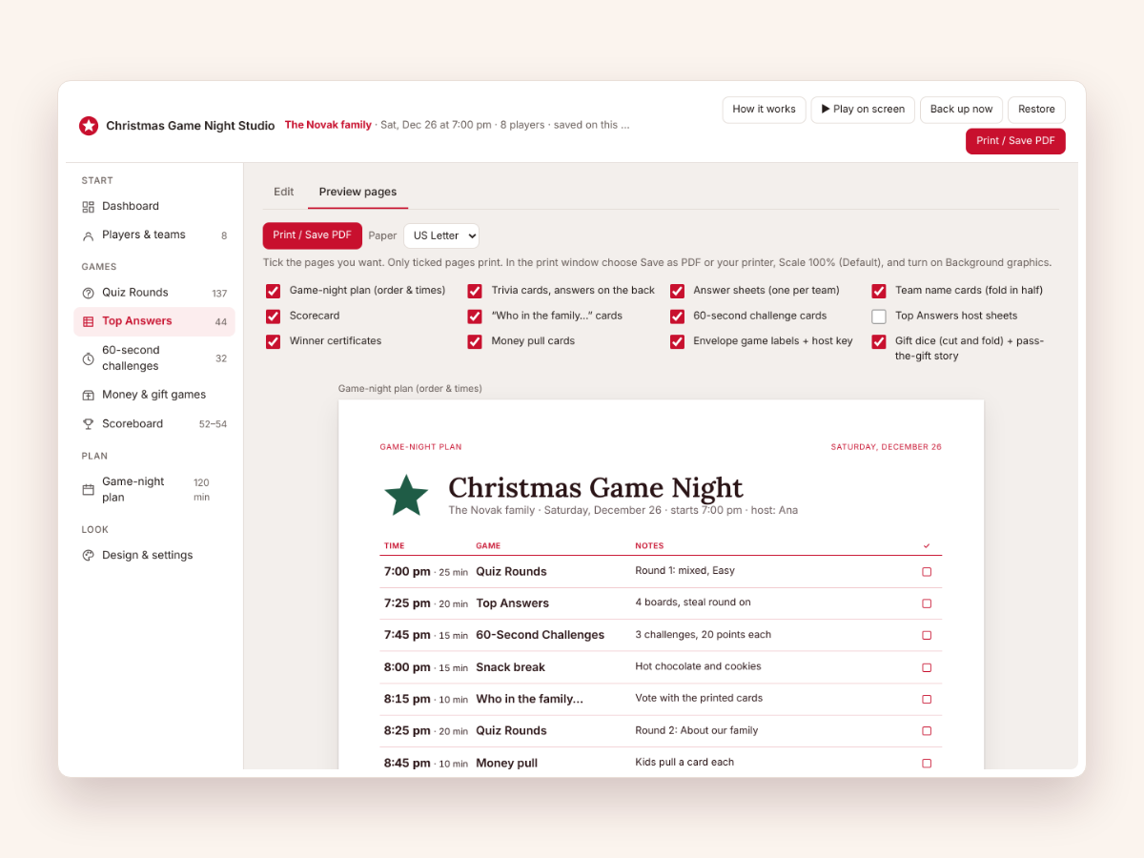Untick Trivia cards, answers on the back
This screenshot has width=1144, height=858.
pyautogui.click(x=475, y=291)
